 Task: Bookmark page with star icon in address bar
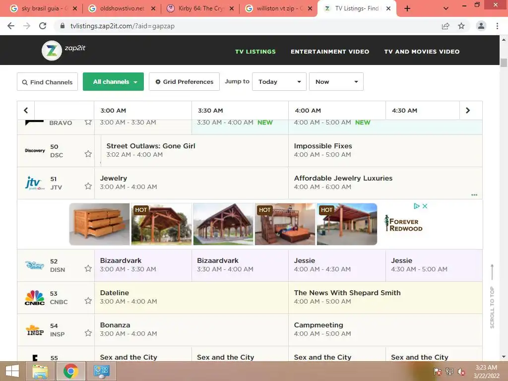pos(461,26)
